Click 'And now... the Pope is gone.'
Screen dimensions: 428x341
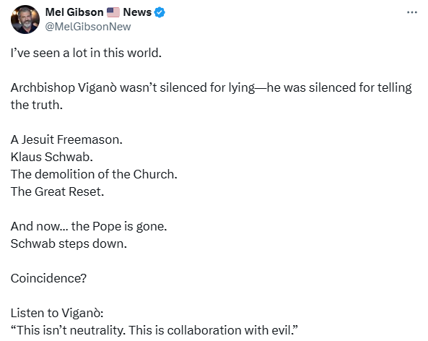[89, 226]
